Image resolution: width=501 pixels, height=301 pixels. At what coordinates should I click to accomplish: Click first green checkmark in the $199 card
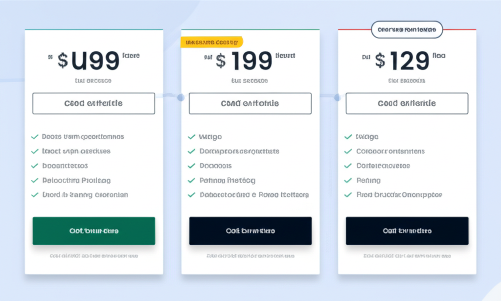(x=191, y=137)
